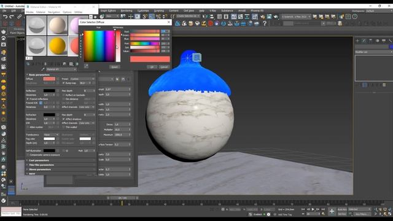Click the color picker eyedropper in Color Selector
This screenshot has height=221, width=393.
click(x=86, y=66)
